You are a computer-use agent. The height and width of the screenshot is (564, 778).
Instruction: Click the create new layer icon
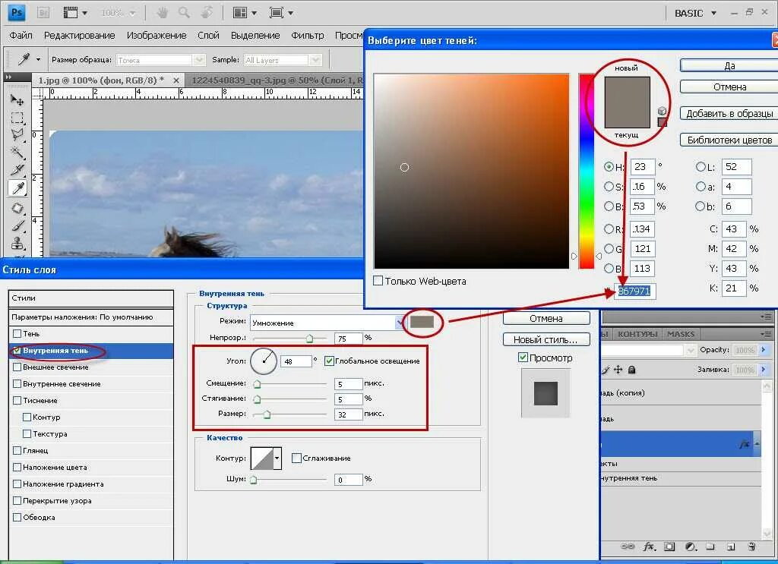[731, 547]
